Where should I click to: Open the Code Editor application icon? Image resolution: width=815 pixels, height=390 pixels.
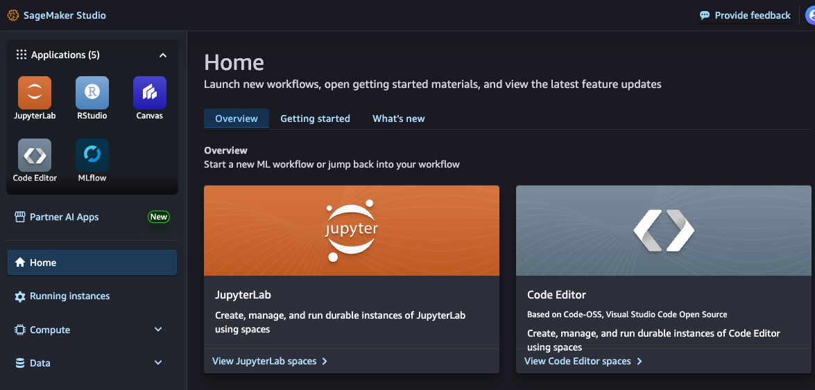(x=35, y=154)
